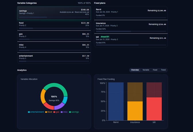The height and width of the screenshot is (132, 193).
Task: Click the gas category row
Action: click(x=54, y=36)
